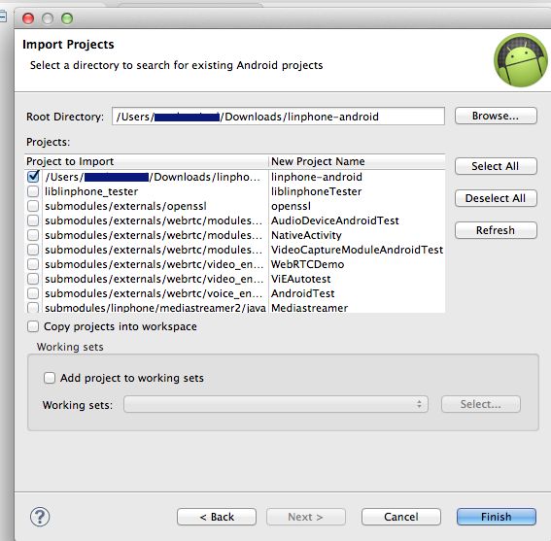This screenshot has width=551, height=541.
Task: Click the Finish button
Action: coord(497,517)
